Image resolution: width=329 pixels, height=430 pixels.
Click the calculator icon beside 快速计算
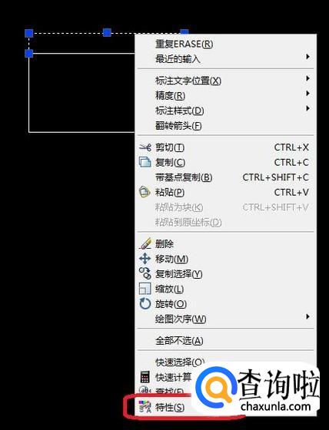pyautogui.click(x=145, y=377)
